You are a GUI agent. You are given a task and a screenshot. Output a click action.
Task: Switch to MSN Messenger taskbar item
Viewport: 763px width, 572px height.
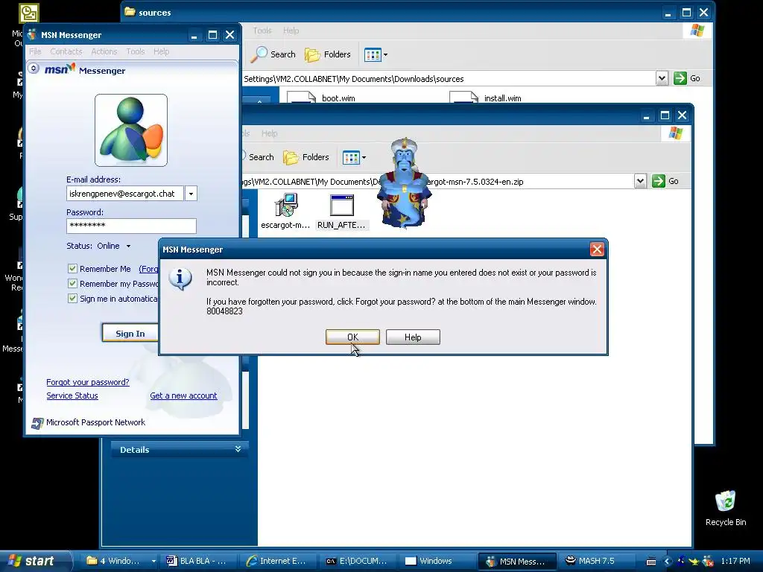517,561
